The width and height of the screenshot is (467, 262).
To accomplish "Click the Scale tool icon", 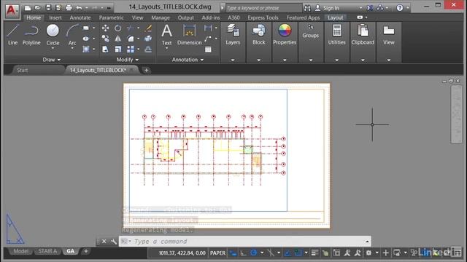I will pyautogui.click(x=118, y=49).
